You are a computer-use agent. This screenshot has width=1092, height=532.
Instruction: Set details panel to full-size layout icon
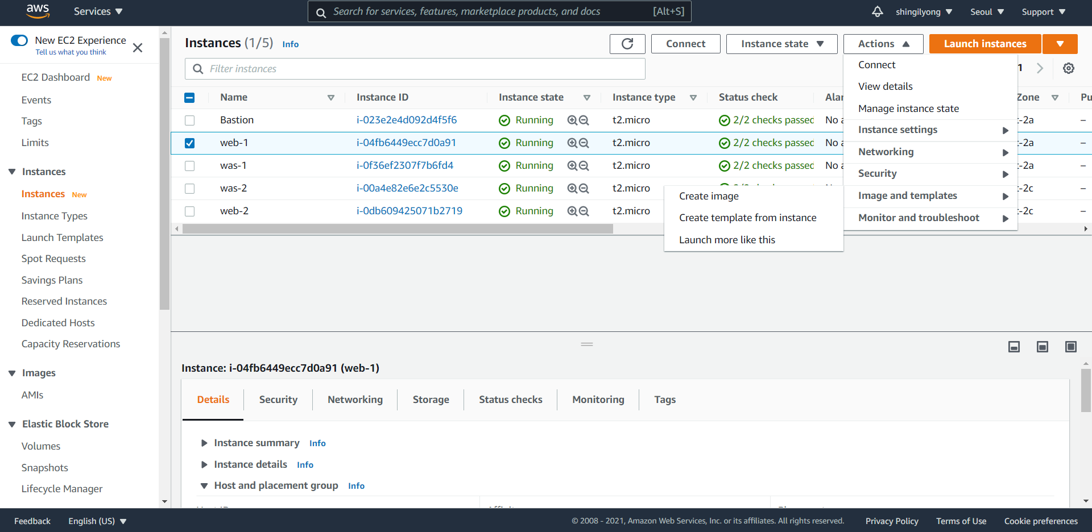pos(1071,347)
